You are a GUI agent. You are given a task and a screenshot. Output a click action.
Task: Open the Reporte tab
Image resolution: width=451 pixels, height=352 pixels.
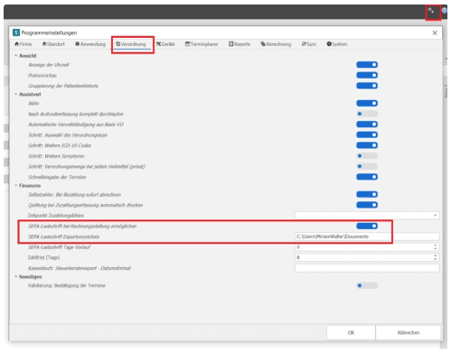point(240,44)
